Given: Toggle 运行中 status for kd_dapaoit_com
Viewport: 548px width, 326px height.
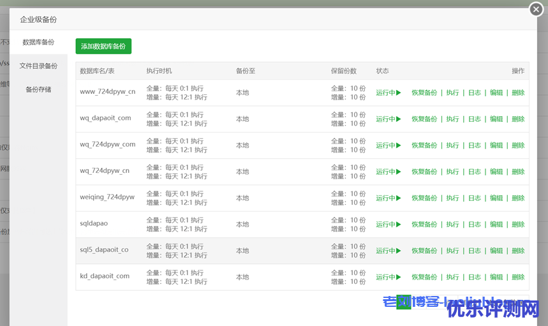Looking at the screenshot, I should 388,277.
